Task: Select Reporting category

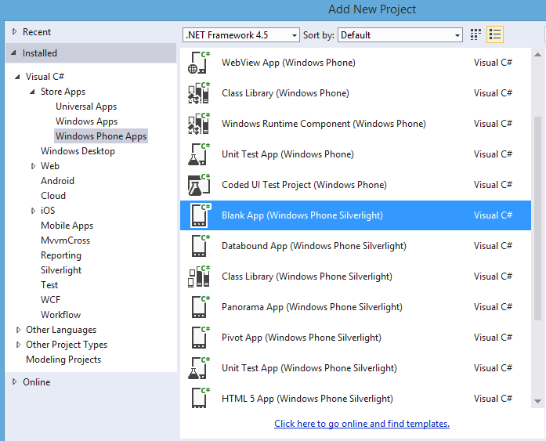Action: tap(61, 255)
